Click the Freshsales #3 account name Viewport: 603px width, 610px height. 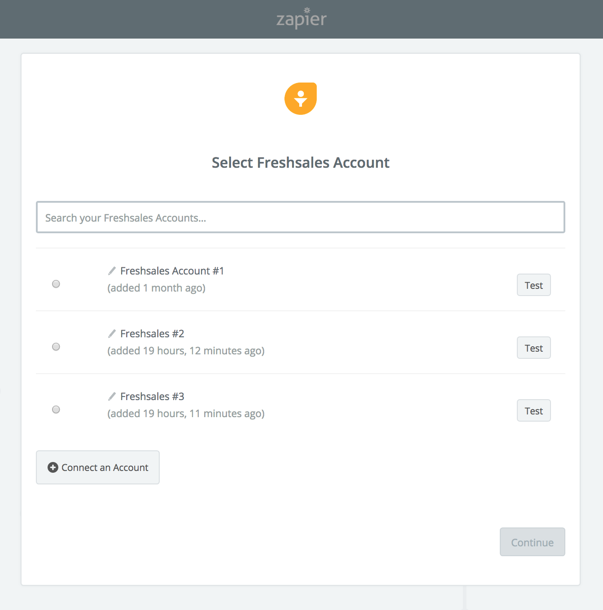[x=152, y=396]
